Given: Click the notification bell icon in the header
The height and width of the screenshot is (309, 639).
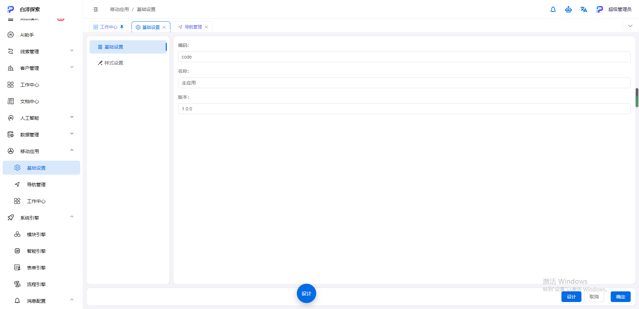Looking at the screenshot, I should [x=553, y=9].
